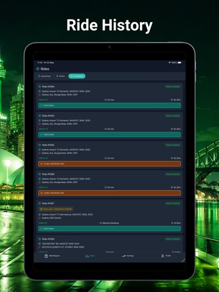
Task: Click the 'Ride #1093' title
Action: pos(48,116)
